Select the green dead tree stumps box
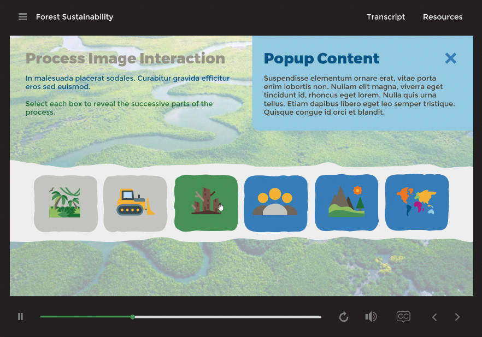The width and height of the screenshot is (482, 337). [206, 203]
